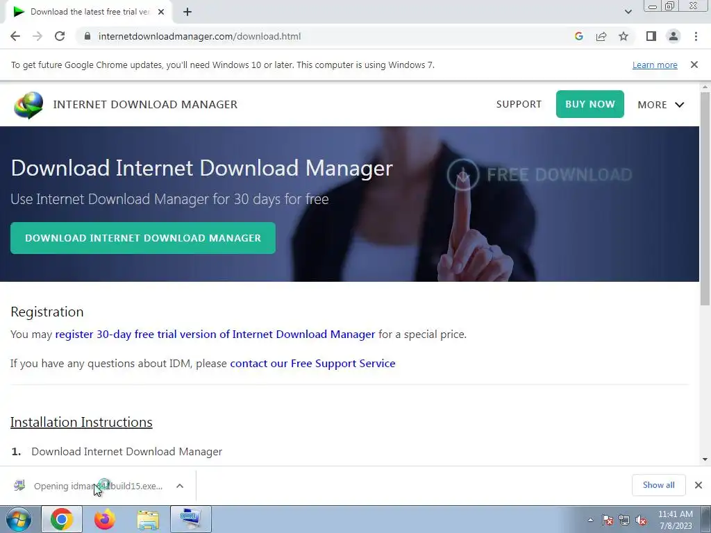Click the INTERNET DOWNLOAD MANAGER site title
Image resolution: width=711 pixels, height=533 pixels.
pyautogui.click(x=145, y=104)
